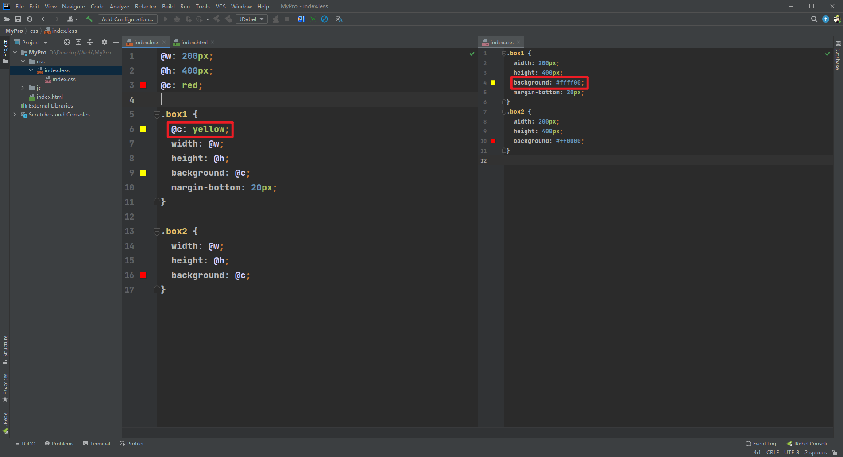Click the Run play icon
This screenshot has height=457, width=843.
click(166, 19)
